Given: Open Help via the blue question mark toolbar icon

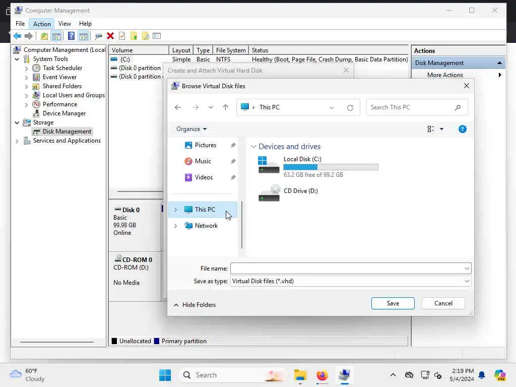Looking at the screenshot, I should (x=71, y=36).
